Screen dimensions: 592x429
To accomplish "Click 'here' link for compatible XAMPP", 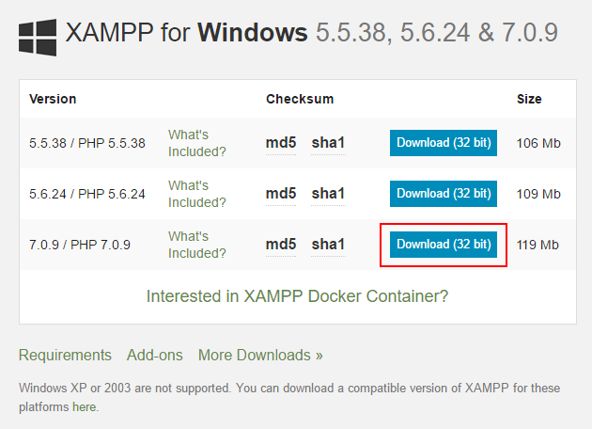I will point(85,407).
